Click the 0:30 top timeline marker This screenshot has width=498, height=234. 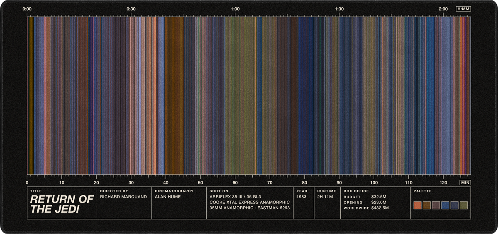131,9
